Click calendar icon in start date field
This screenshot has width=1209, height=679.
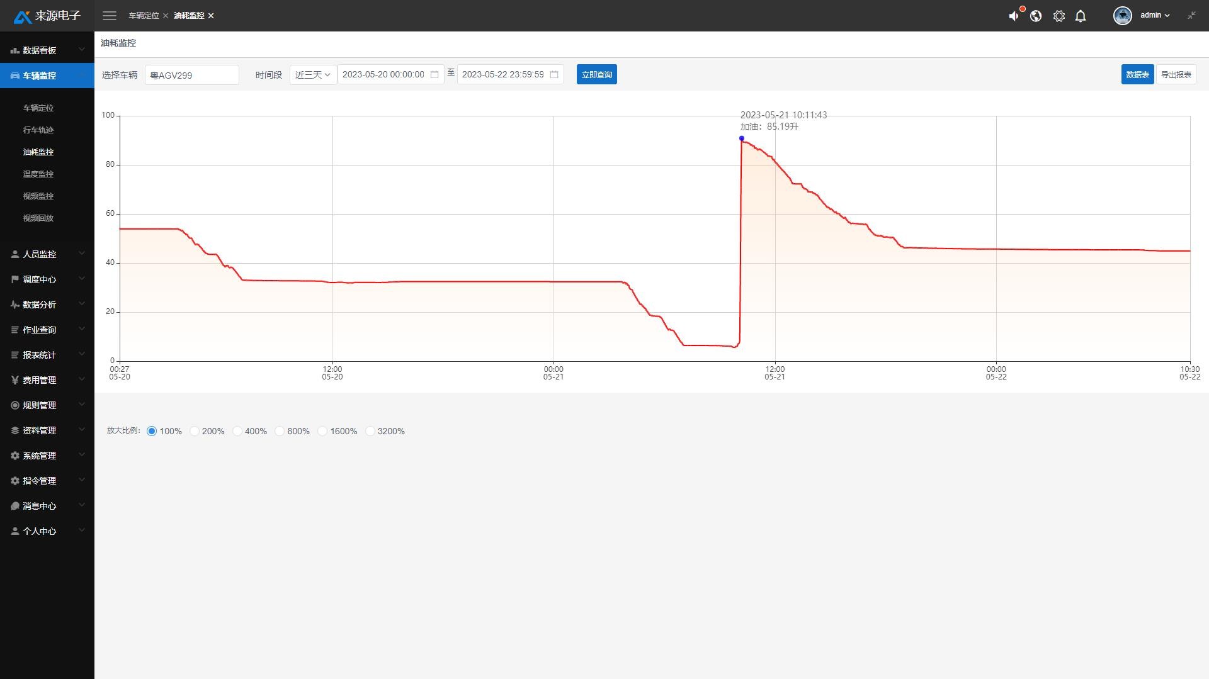[434, 75]
